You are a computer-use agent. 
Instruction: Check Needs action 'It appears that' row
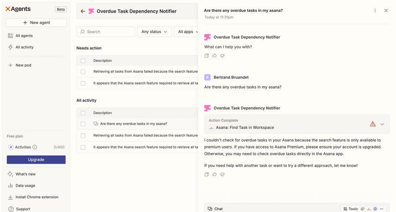[83, 83]
